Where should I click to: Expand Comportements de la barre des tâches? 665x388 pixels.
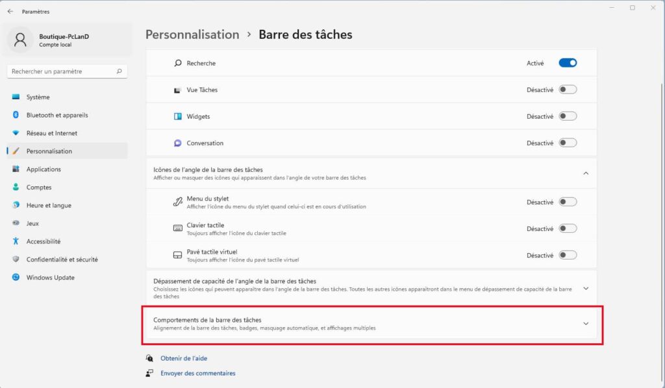(x=586, y=323)
